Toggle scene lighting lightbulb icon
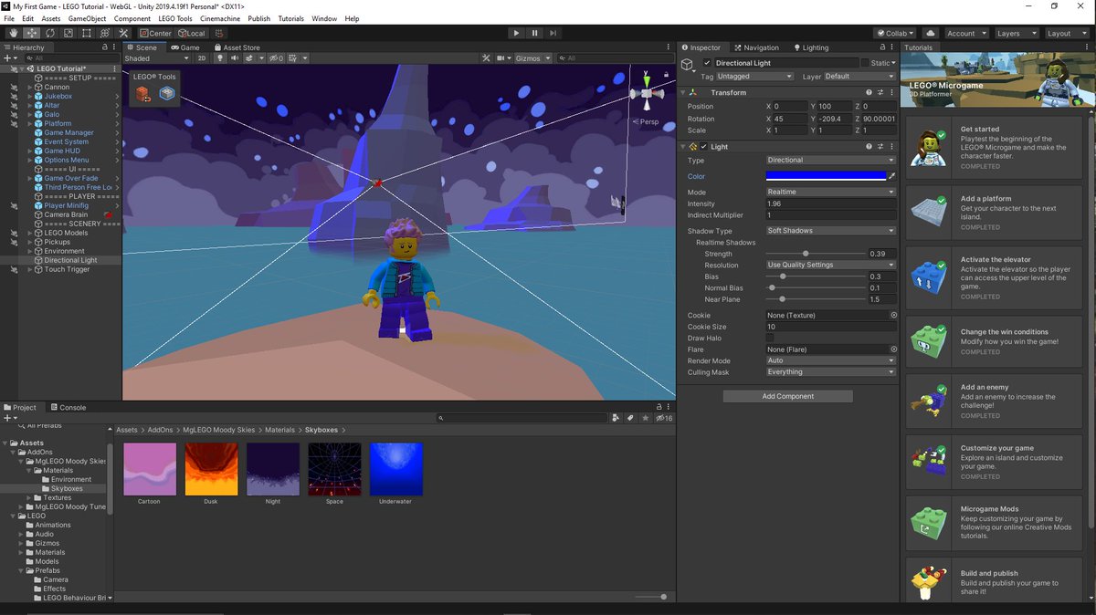 pyautogui.click(x=219, y=58)
